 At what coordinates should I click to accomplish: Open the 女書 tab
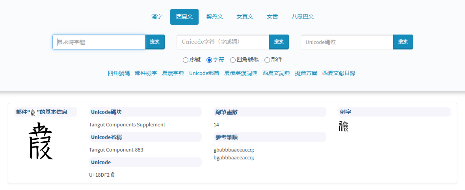coord(272,17)
